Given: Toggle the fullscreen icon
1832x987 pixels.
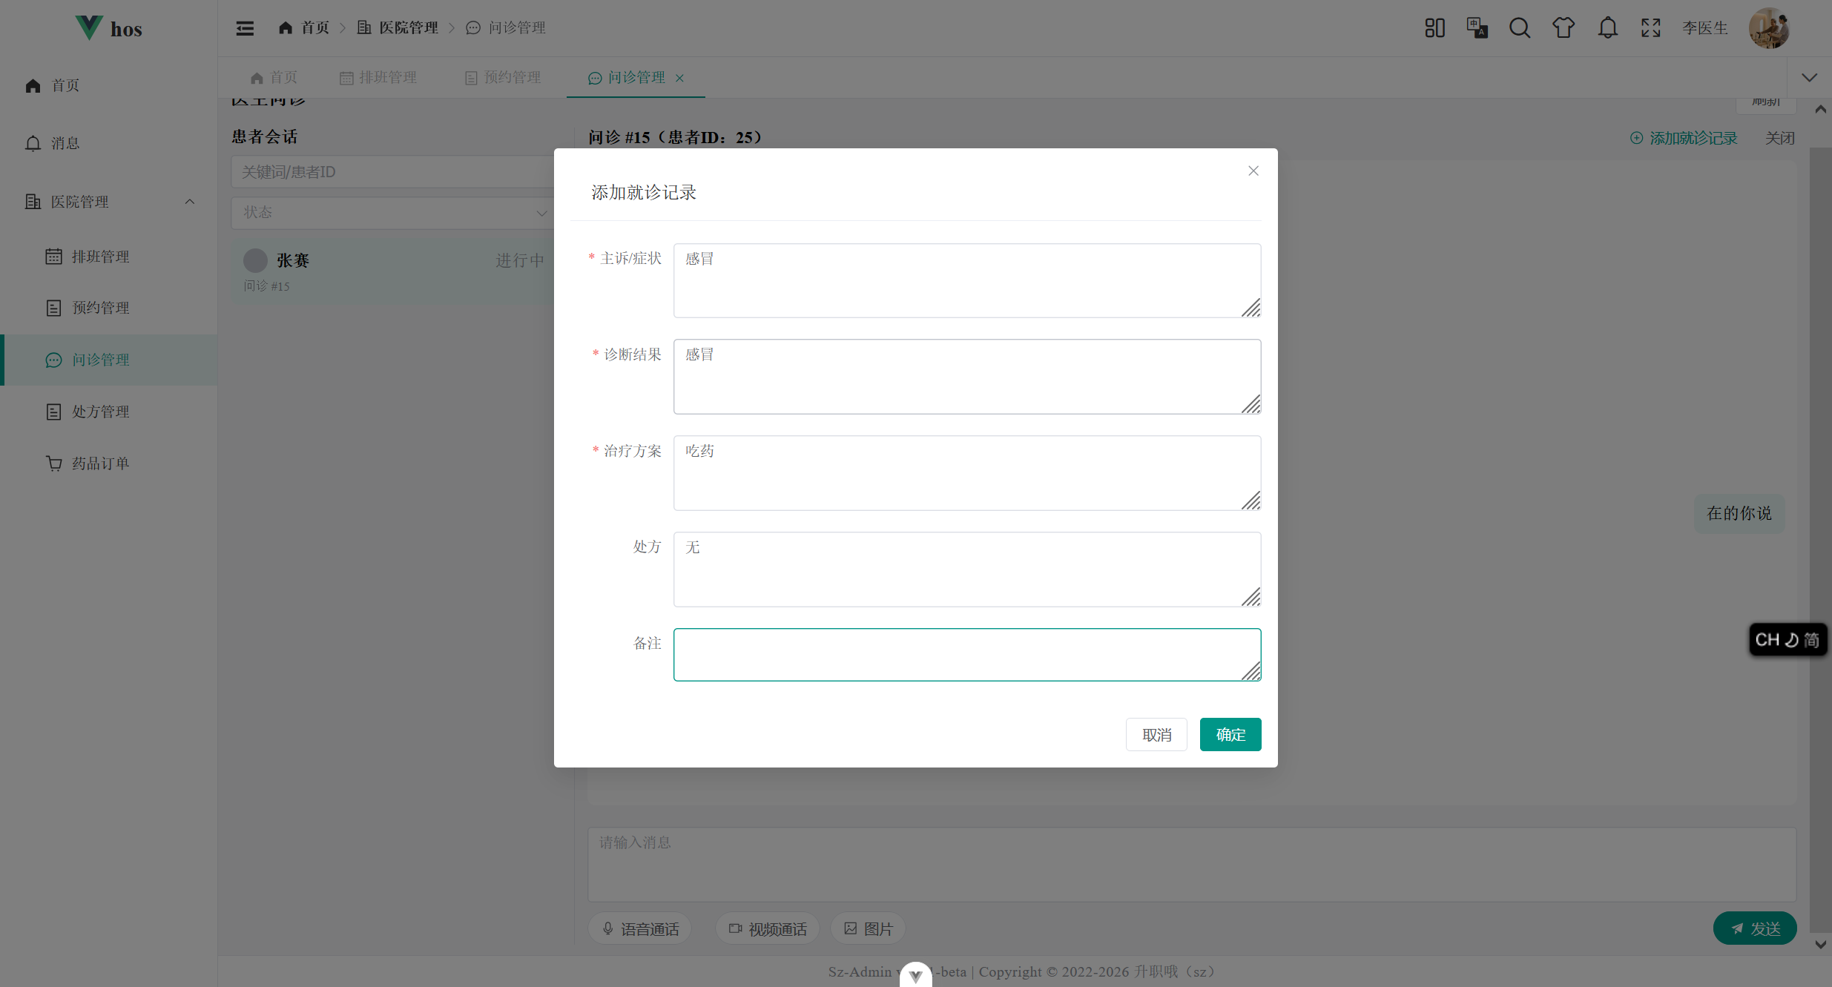Looking at the screenshot, I should 1650,28.
